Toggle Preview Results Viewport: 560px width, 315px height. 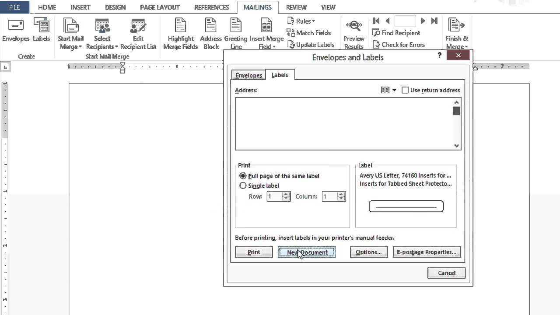[x=353, y=33]
